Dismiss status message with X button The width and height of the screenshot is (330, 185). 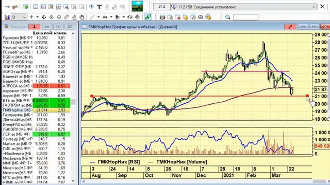[322, 7]
